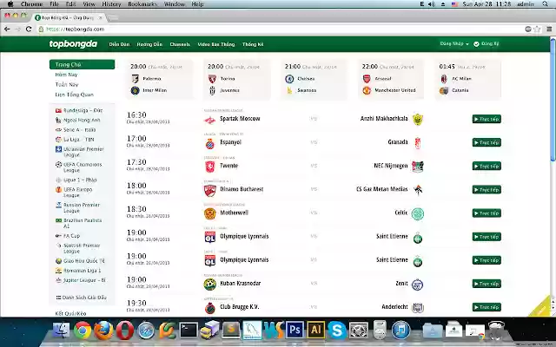Image resolution: width=556 pixels, height=347 pixels.
Task: Open the Arsenal vs Manchester United card
Action: click(391, 79)
